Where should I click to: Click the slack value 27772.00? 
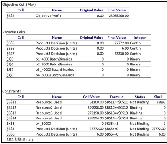pos(159,129)
